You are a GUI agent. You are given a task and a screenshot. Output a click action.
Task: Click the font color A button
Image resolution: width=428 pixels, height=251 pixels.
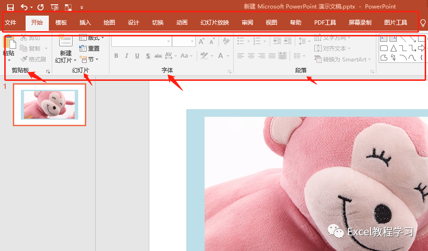tap(220, 56)
